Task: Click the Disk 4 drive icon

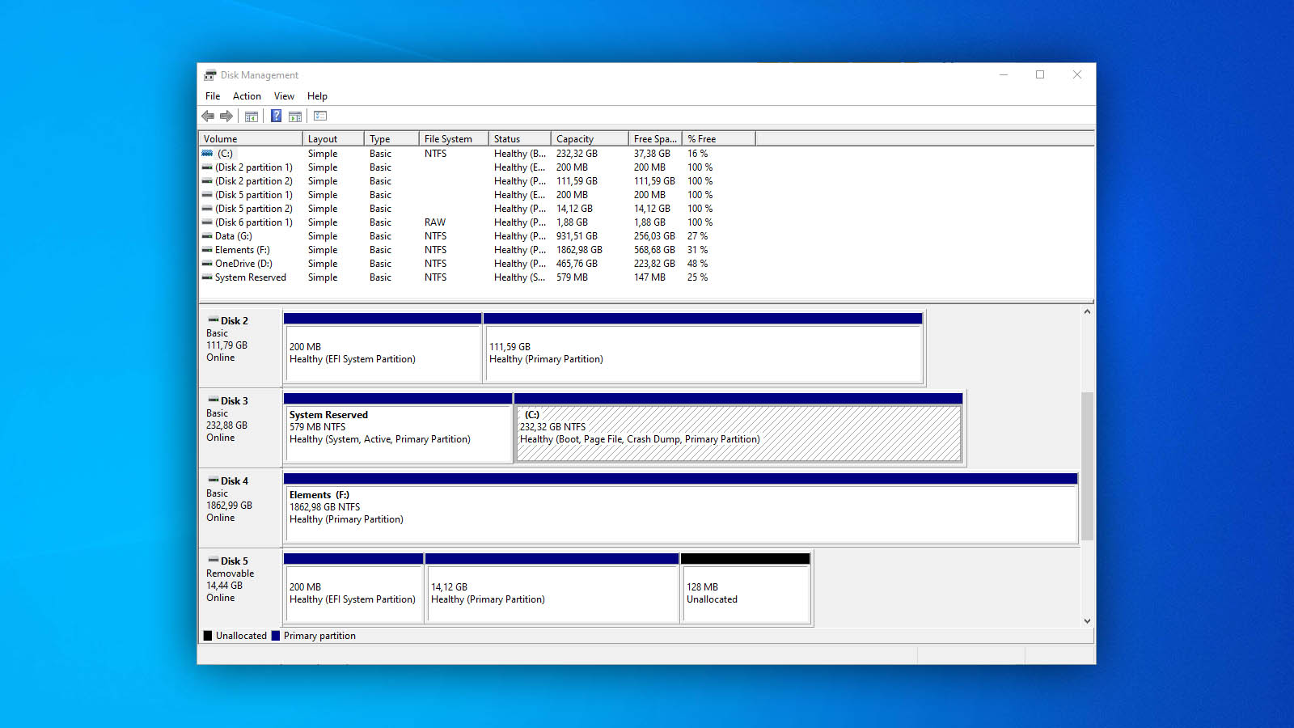Action: click(214, 480)
